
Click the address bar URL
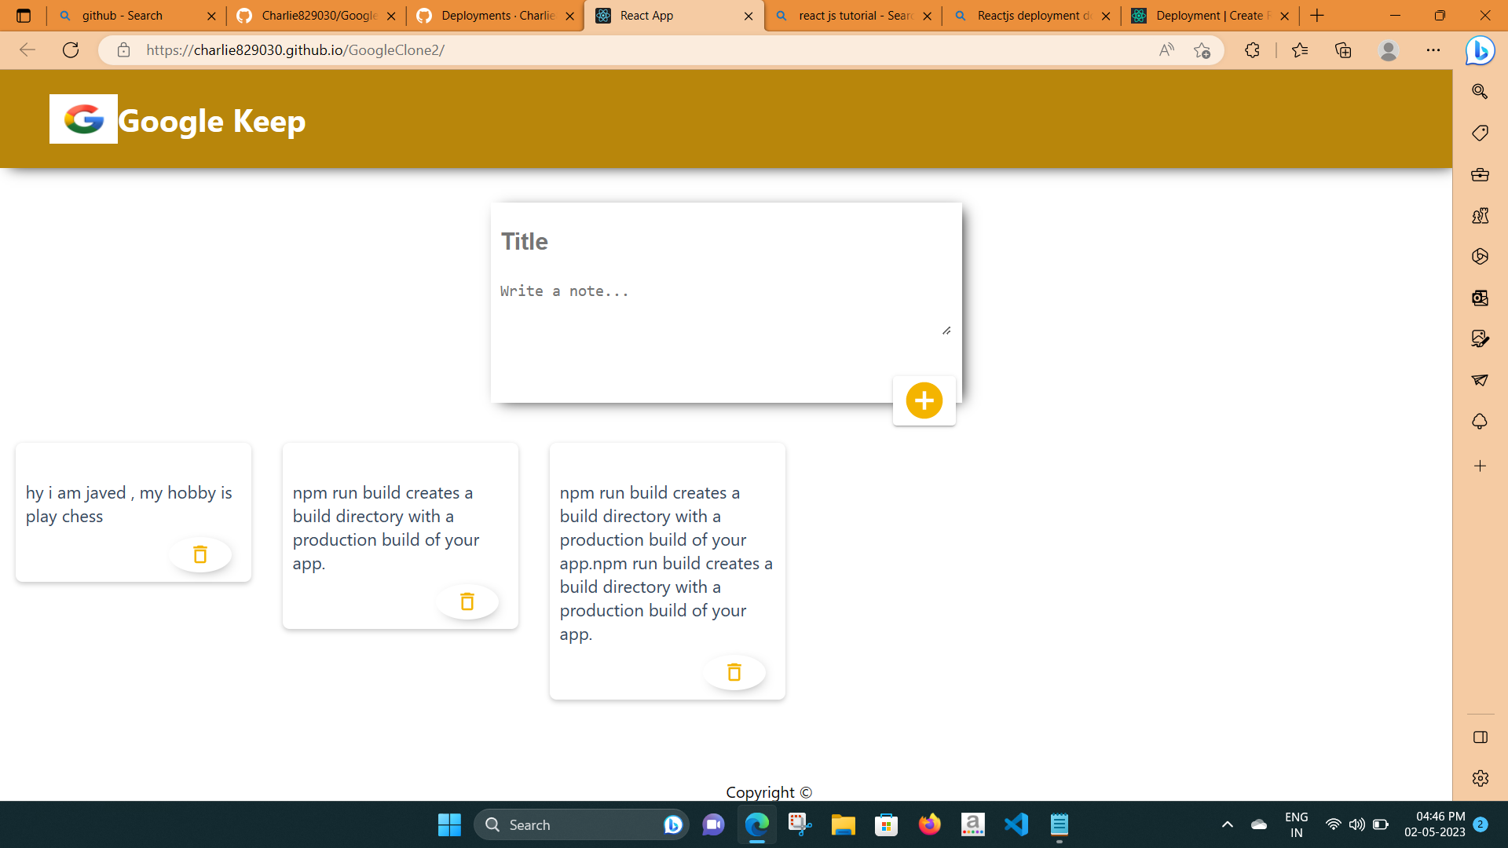pyautogui.click(x=295, y=50)
